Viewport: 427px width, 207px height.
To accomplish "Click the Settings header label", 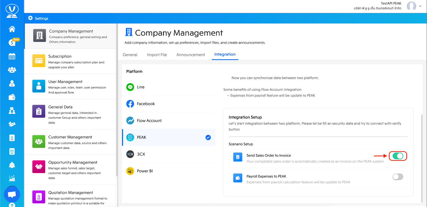I will (42, 18).
